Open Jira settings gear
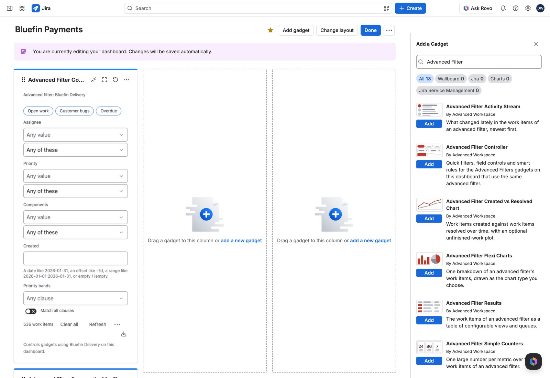 pos(528,8)
